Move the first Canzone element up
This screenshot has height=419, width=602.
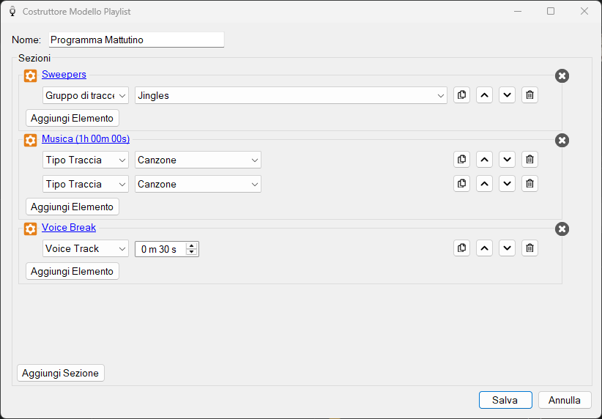point(484,160)
